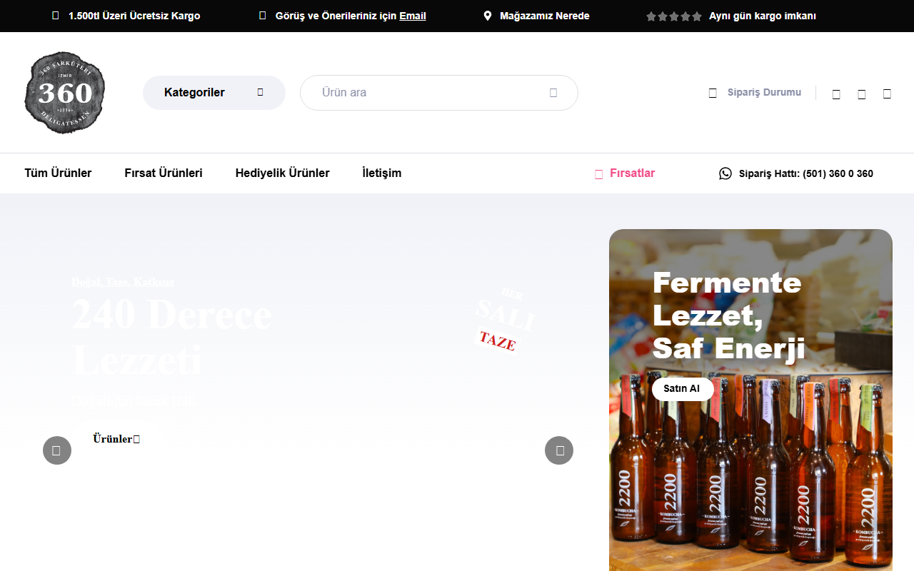Open the Fırsatlar link
This screenshot has height=571, width=914.
click(x=632, y=173)
